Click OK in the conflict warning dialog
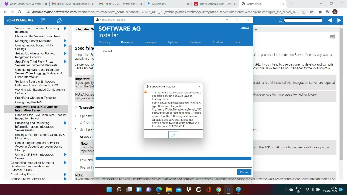347x195 pixels. [173, 135]
